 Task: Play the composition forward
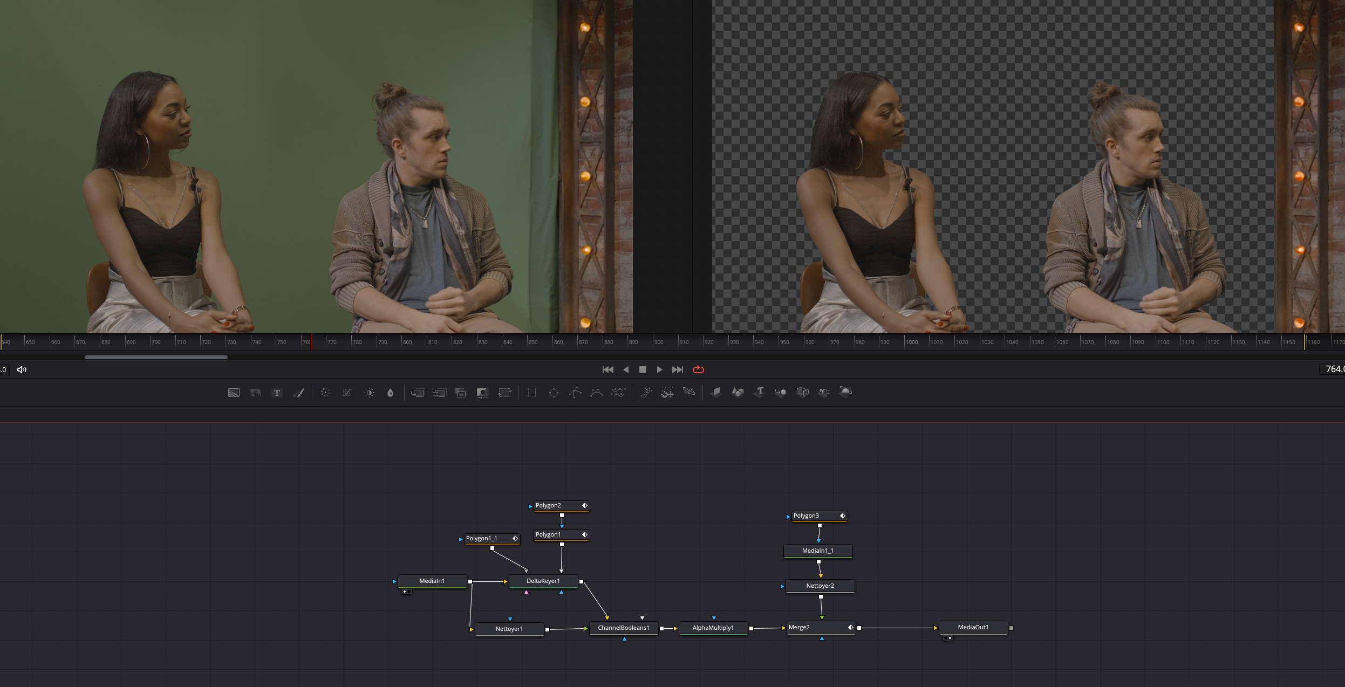659,369
